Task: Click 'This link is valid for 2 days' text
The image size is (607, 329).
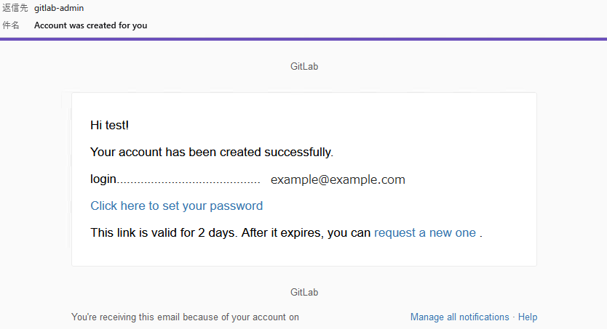Action: click(164, 233)
